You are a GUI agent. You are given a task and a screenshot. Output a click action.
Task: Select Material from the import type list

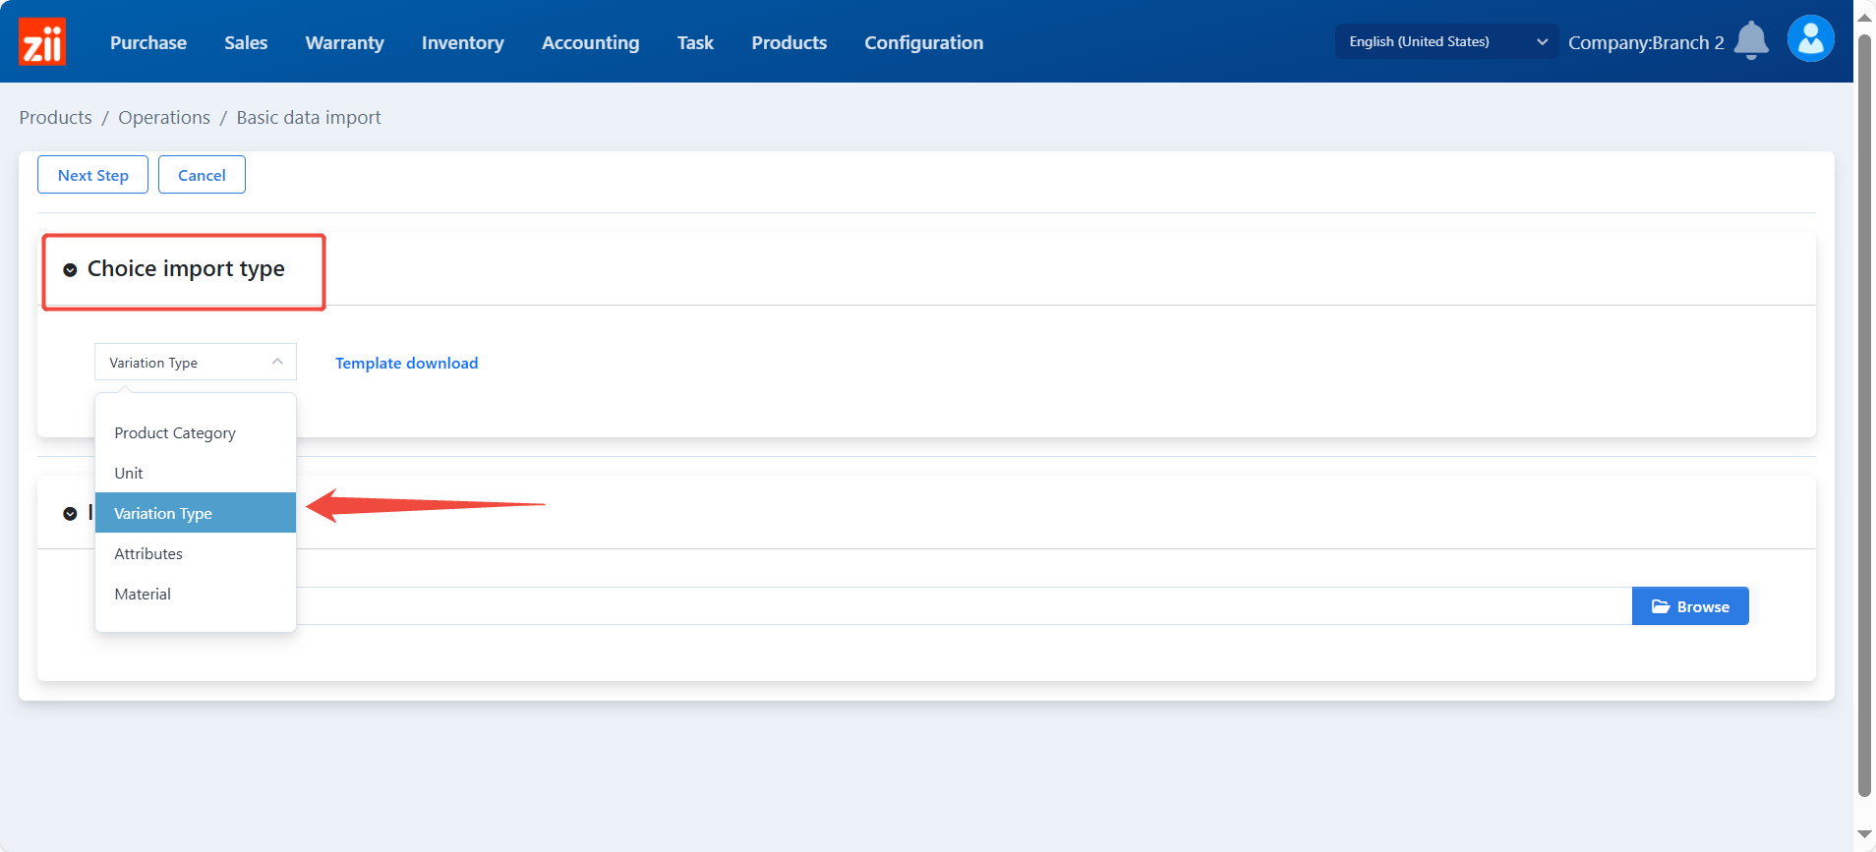[196, 594]
